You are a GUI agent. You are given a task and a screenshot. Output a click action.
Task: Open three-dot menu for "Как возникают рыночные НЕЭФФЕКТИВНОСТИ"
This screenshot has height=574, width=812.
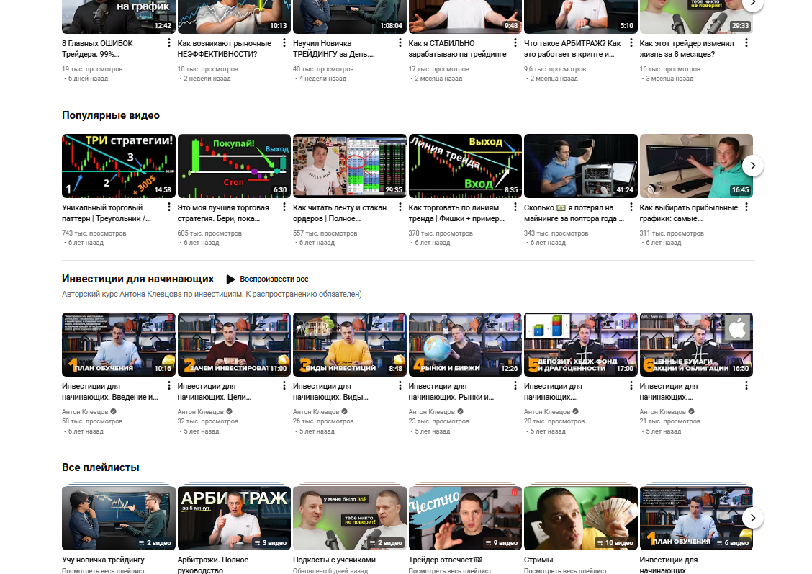tap(284, 43)
